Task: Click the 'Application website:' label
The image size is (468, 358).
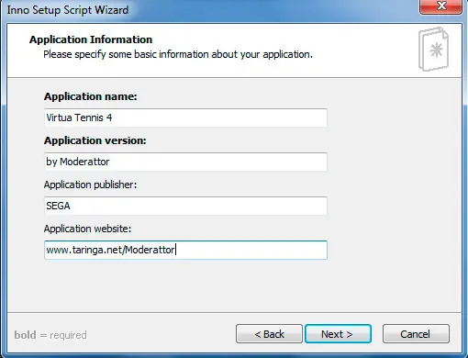Action: click(x=87, y=229)
